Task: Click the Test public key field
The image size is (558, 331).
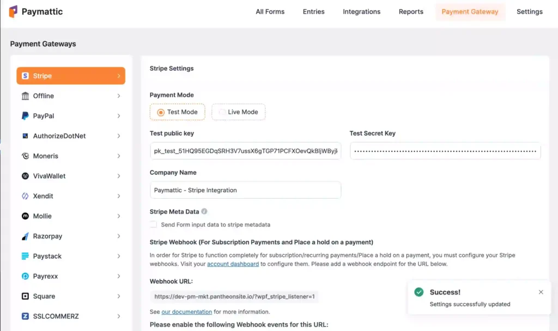Action: [246, 151]
